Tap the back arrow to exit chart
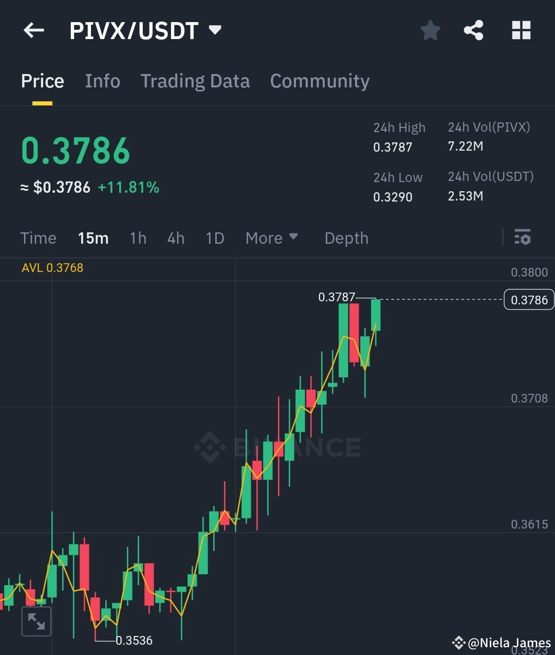The image size is (555, 655). click(x=34, y=30)
